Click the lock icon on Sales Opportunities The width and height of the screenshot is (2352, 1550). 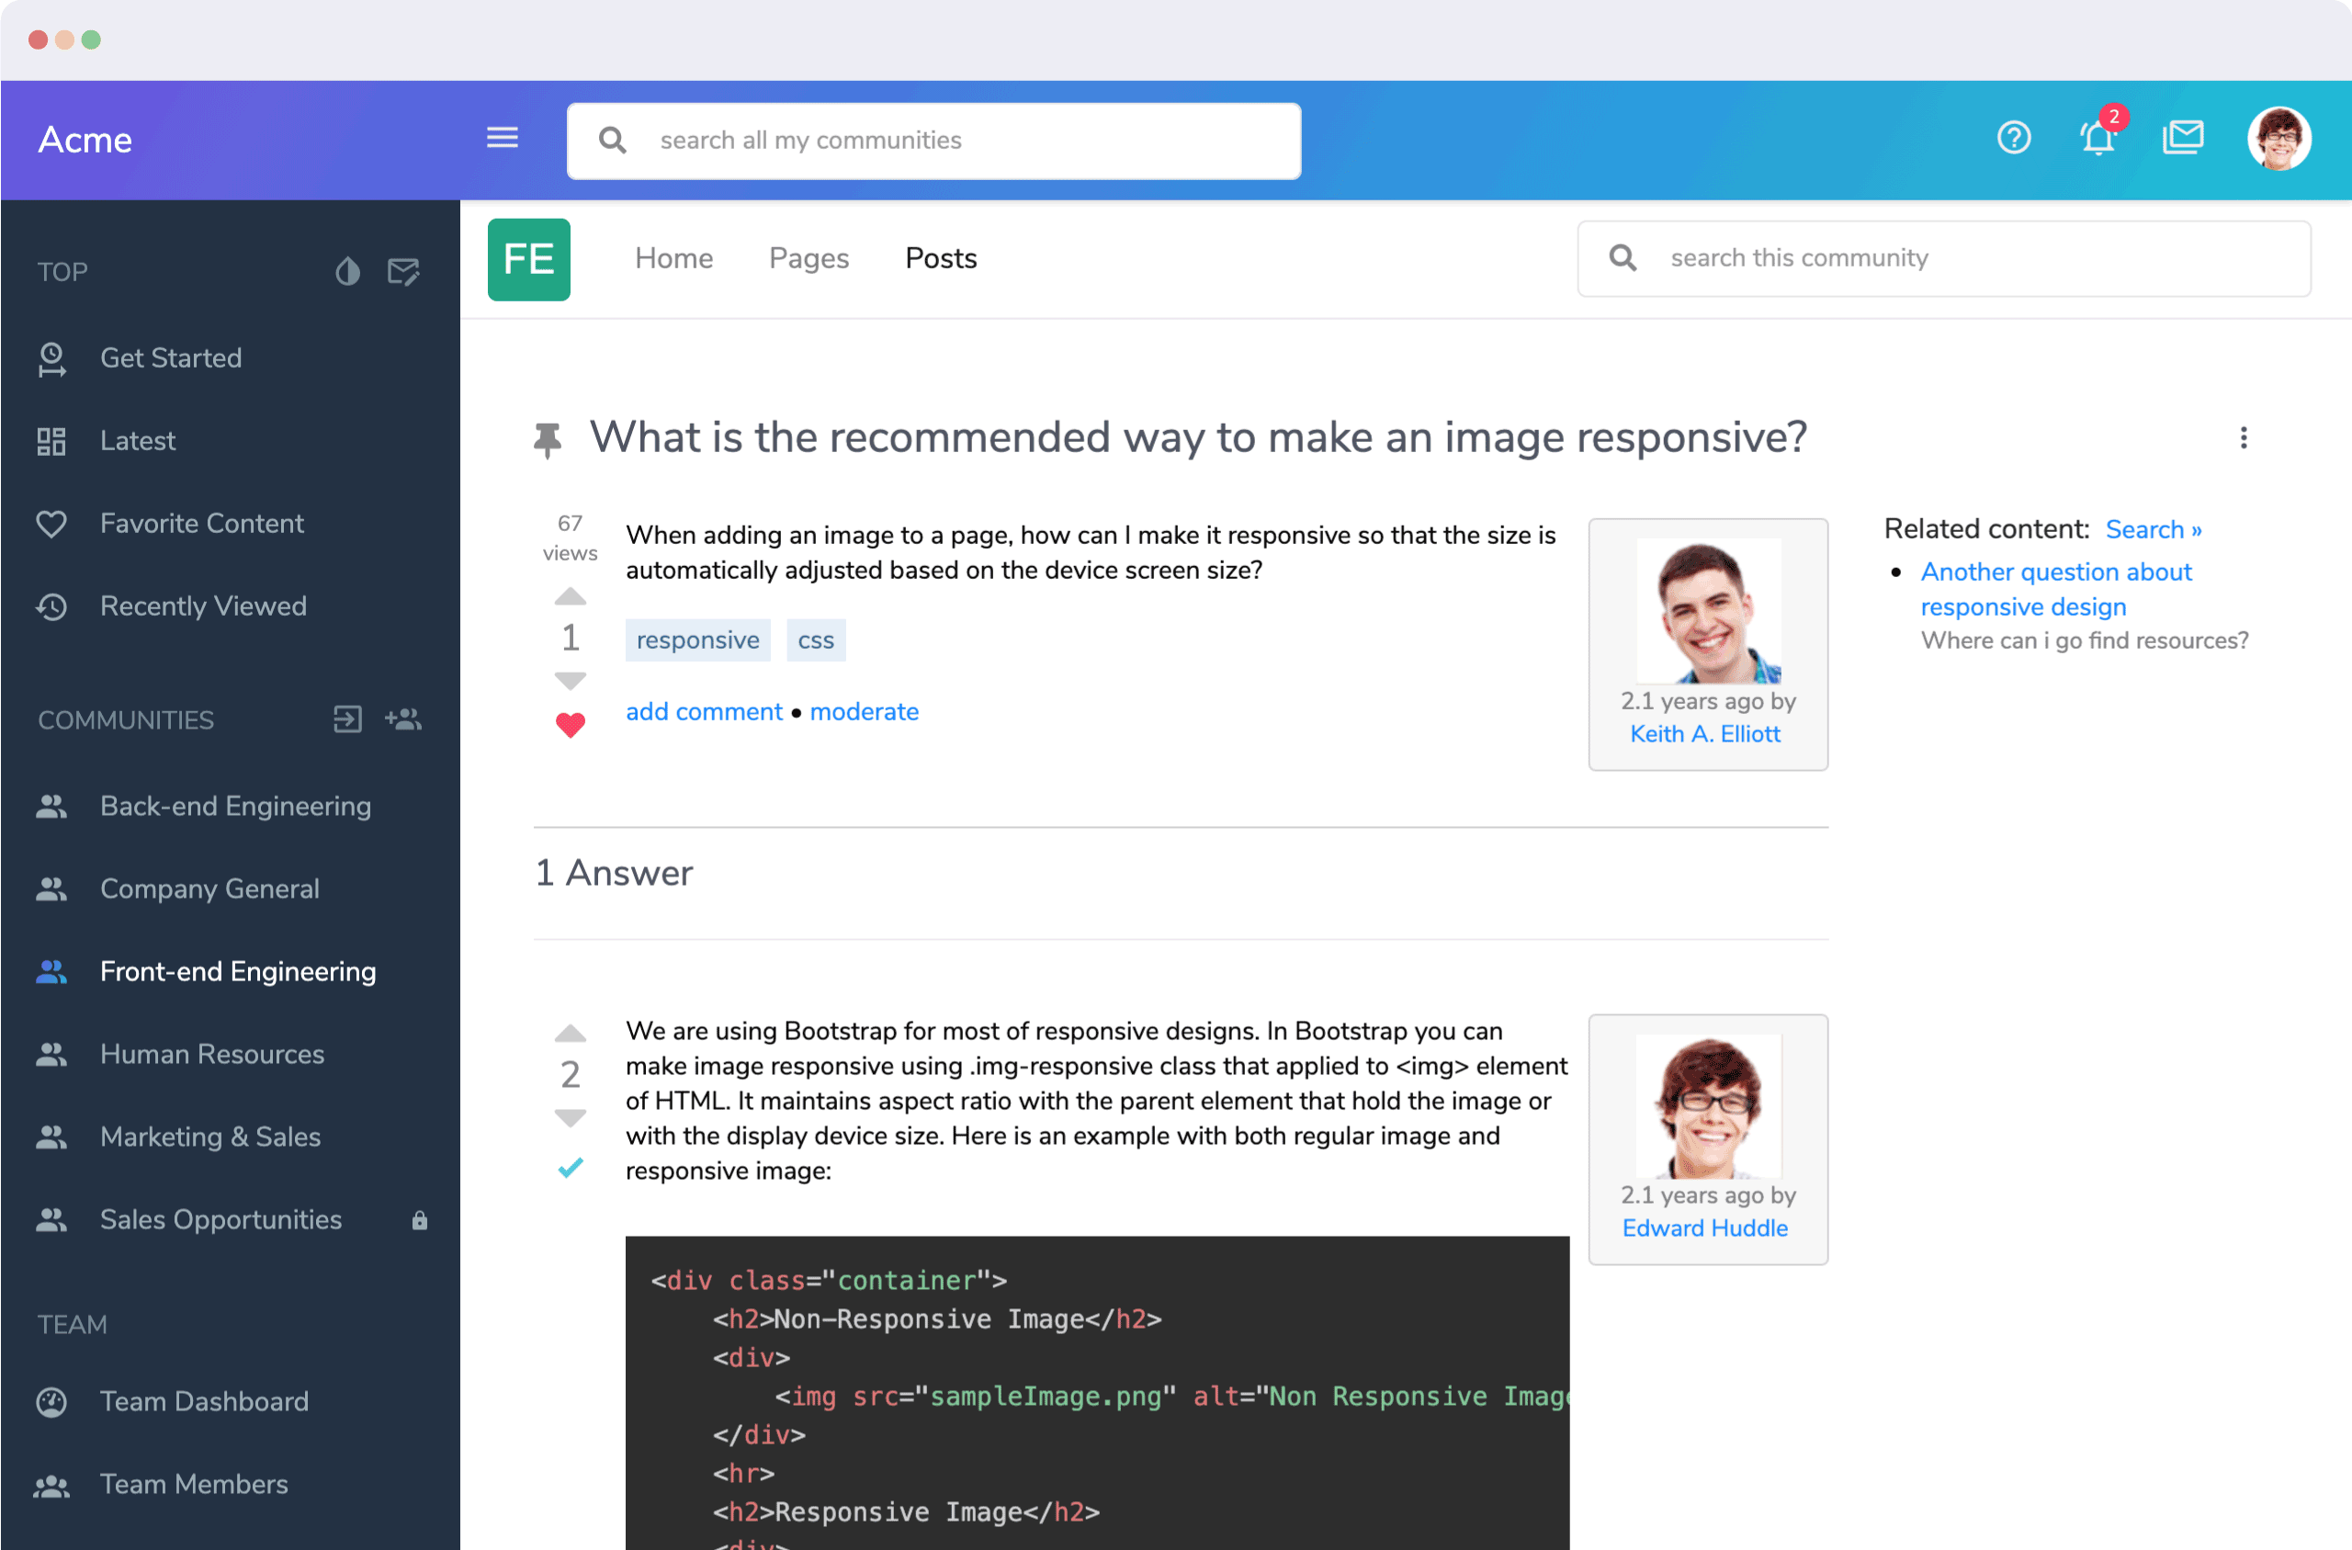pos(421,1220)
